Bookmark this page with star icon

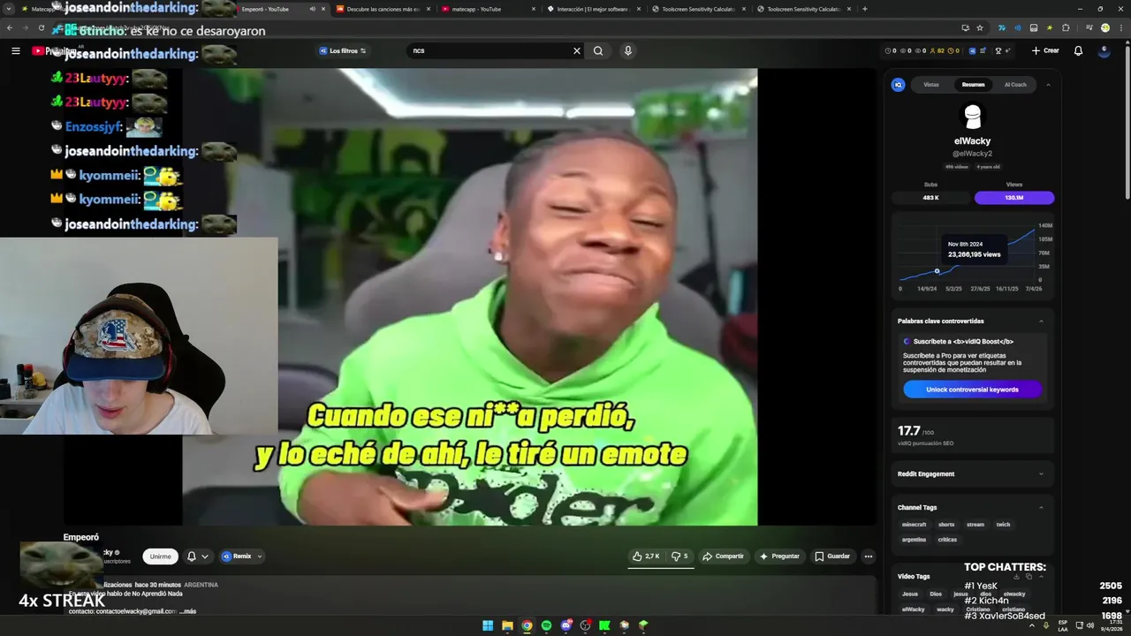pos(979,28)
